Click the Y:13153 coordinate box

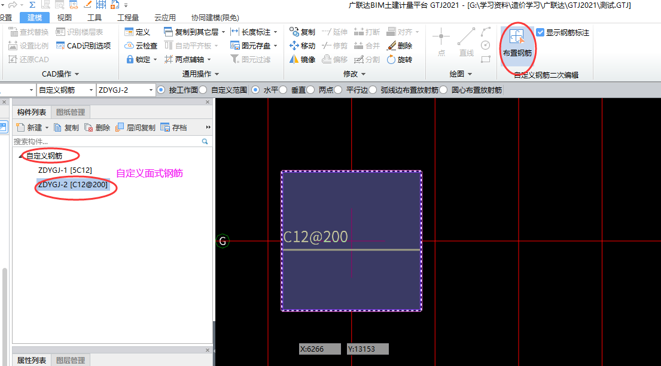(x=368, y=349)
